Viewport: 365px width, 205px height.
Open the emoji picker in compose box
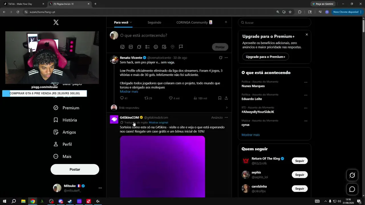[156, 47]
